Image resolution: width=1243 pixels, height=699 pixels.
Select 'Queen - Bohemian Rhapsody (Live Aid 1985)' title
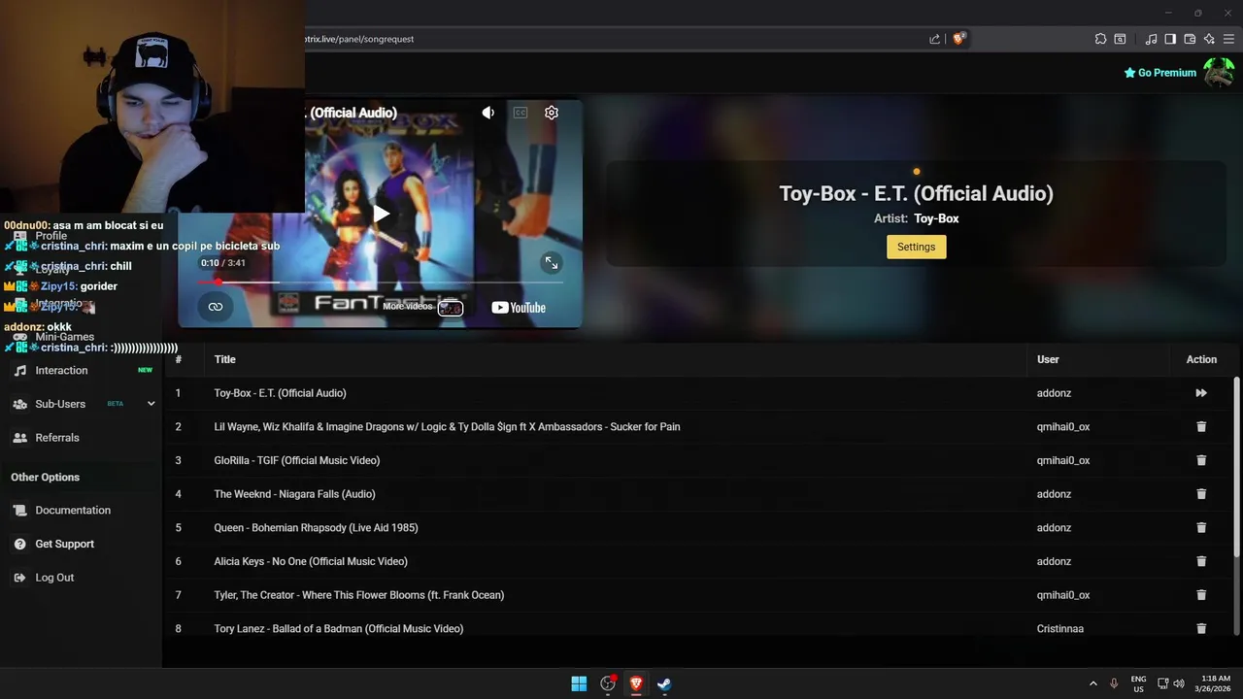pyautogui.click(x=316, y=528)
